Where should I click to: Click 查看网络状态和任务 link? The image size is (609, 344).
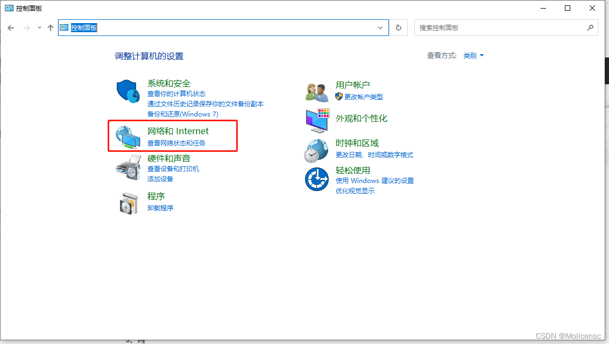[x=176, y=143]
